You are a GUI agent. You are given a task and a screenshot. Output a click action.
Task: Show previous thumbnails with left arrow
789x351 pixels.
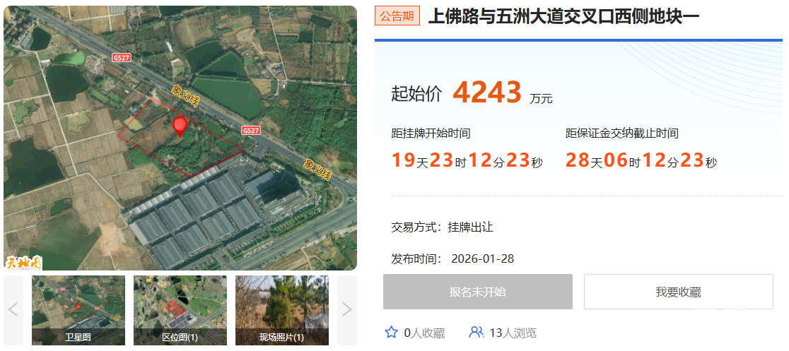click(x=13, y=310)
